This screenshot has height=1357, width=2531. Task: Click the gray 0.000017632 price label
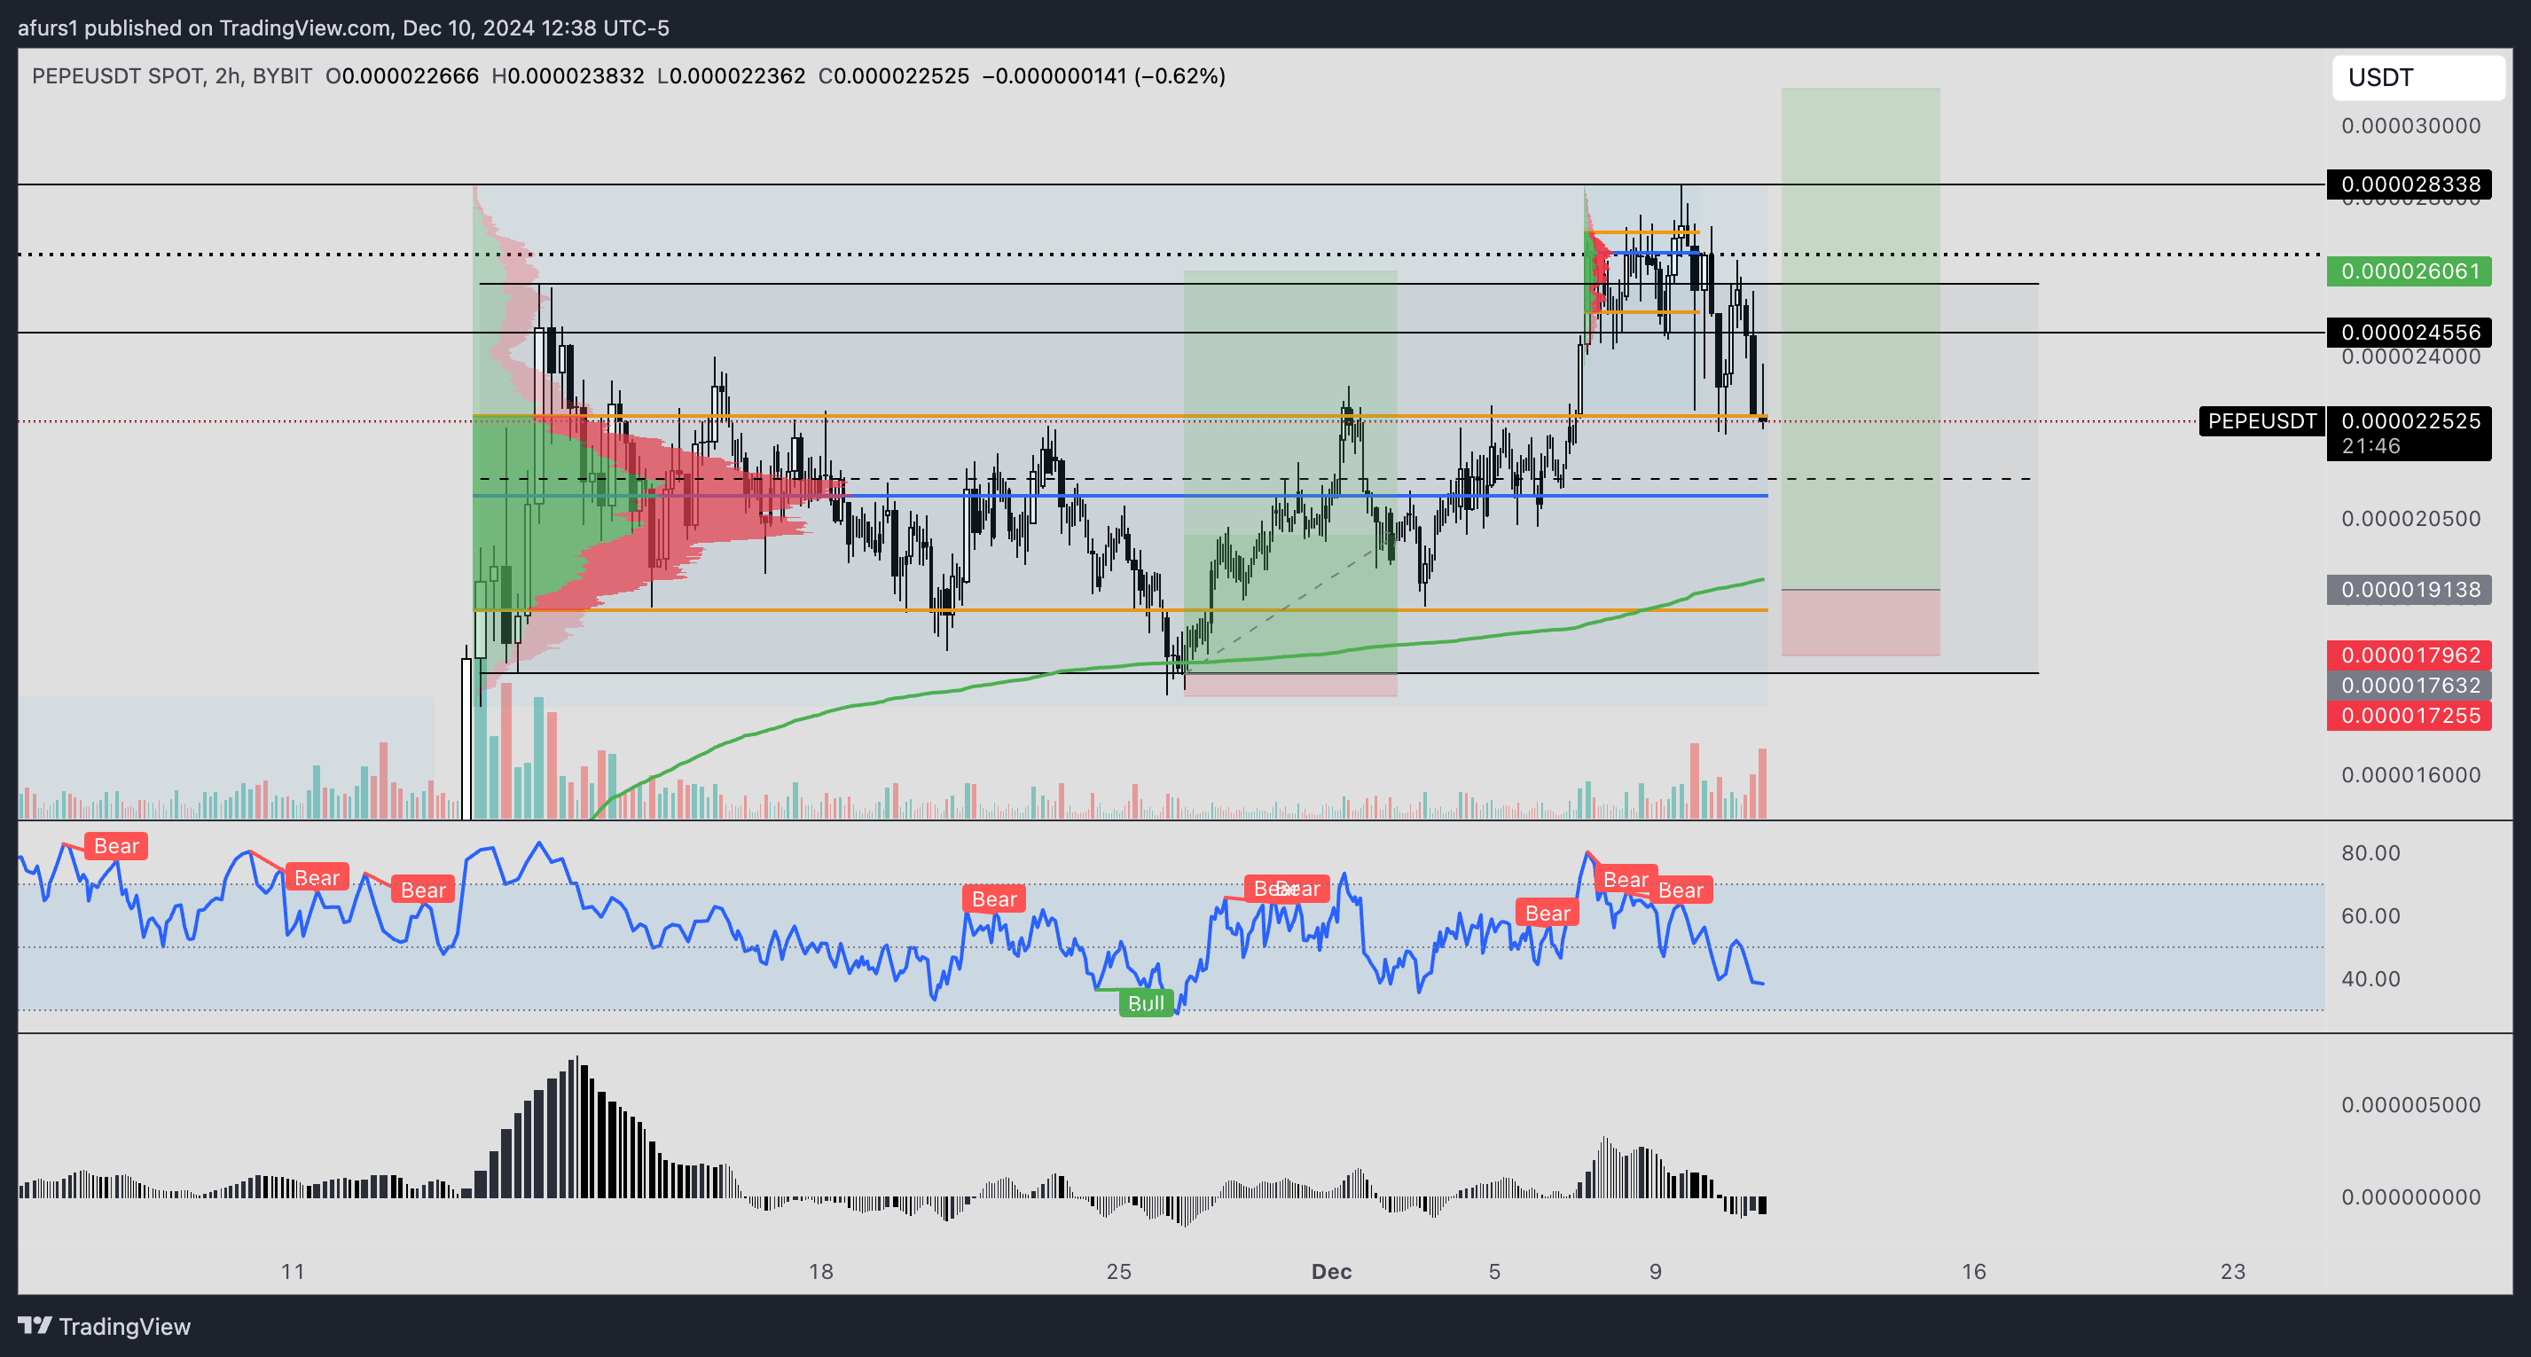pyautogui.click(x=2410, y=685)
